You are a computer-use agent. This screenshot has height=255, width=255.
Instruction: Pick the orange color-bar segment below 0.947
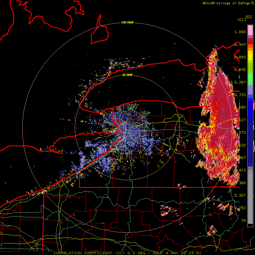(x=250, y=46)
